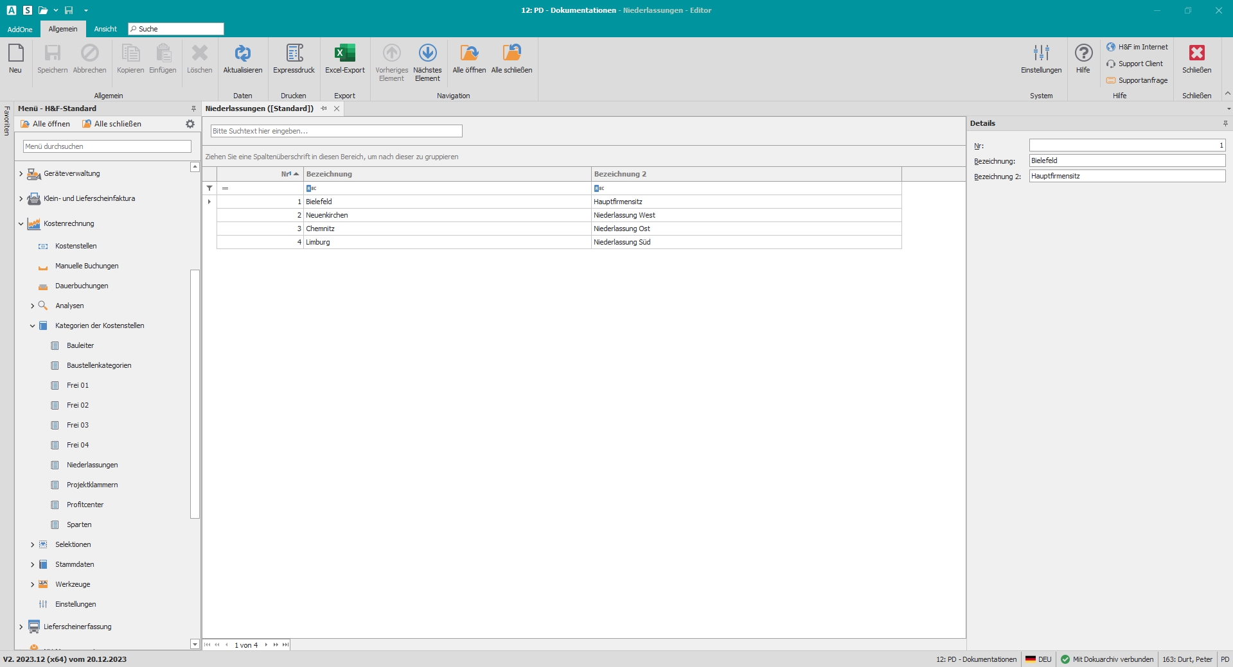1233x667 pixels.
Task: Open the Hilfe help icon
Action: tap(1083, 54)
